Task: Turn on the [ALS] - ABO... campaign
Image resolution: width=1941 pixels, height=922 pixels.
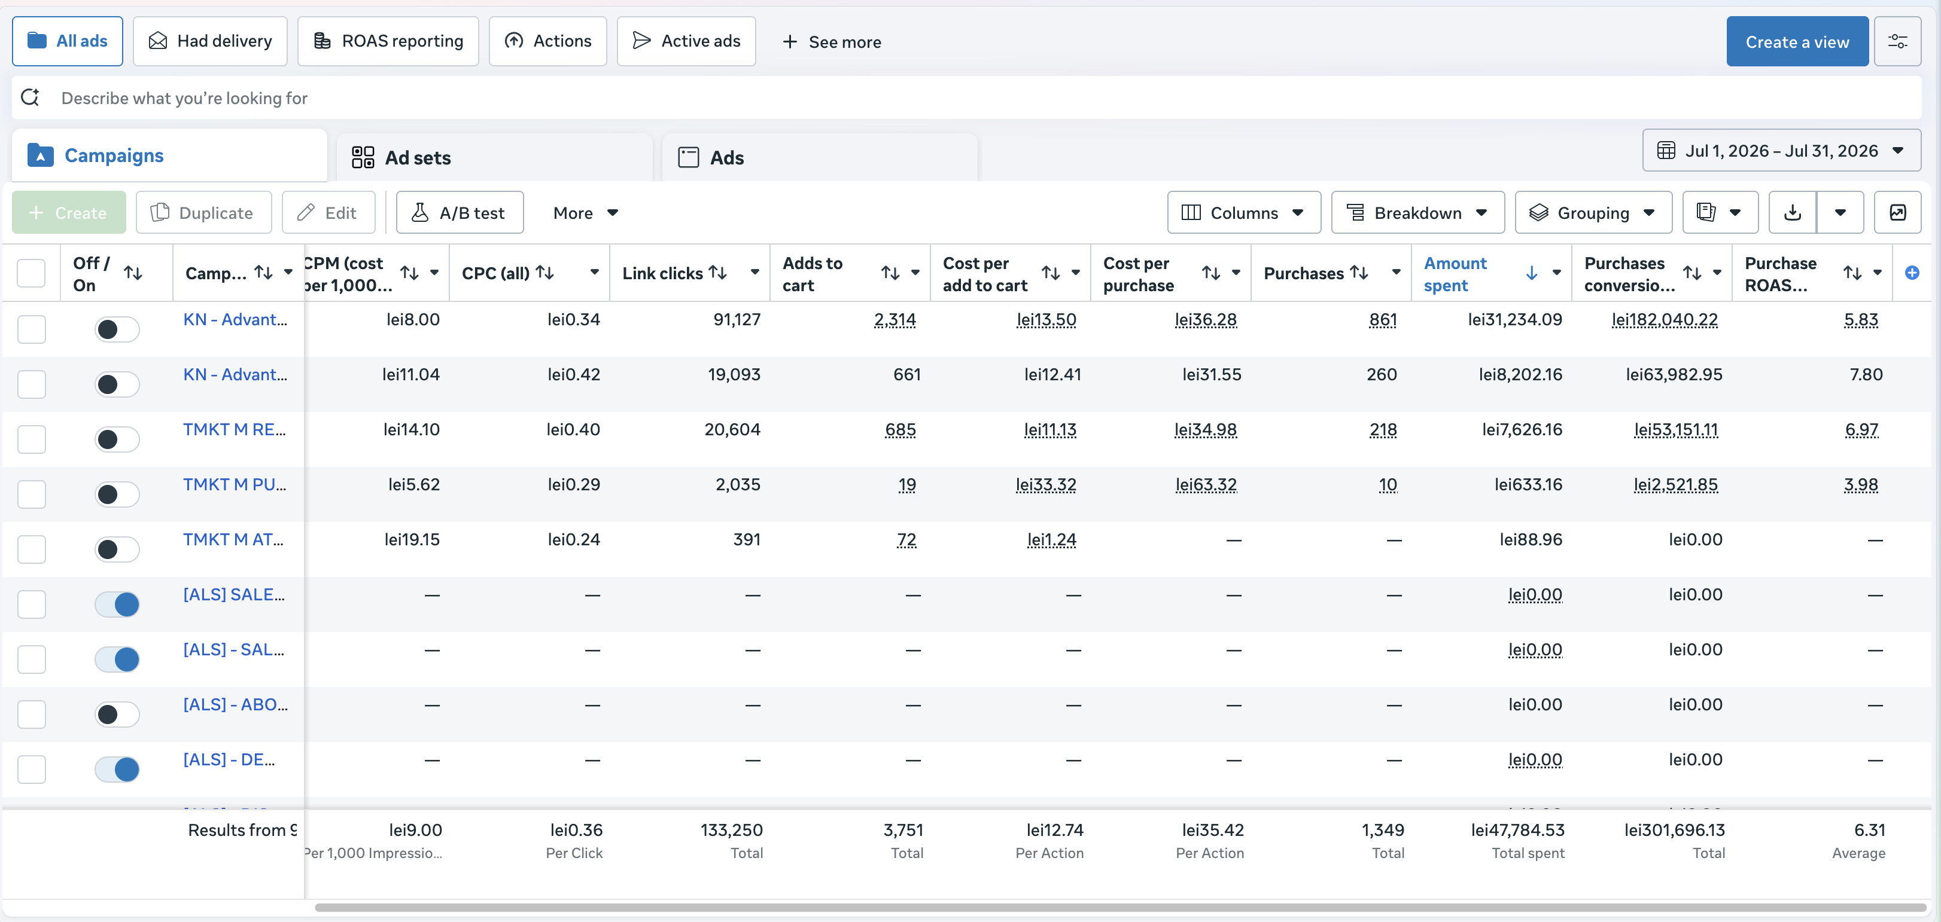Action: (117, 714)
